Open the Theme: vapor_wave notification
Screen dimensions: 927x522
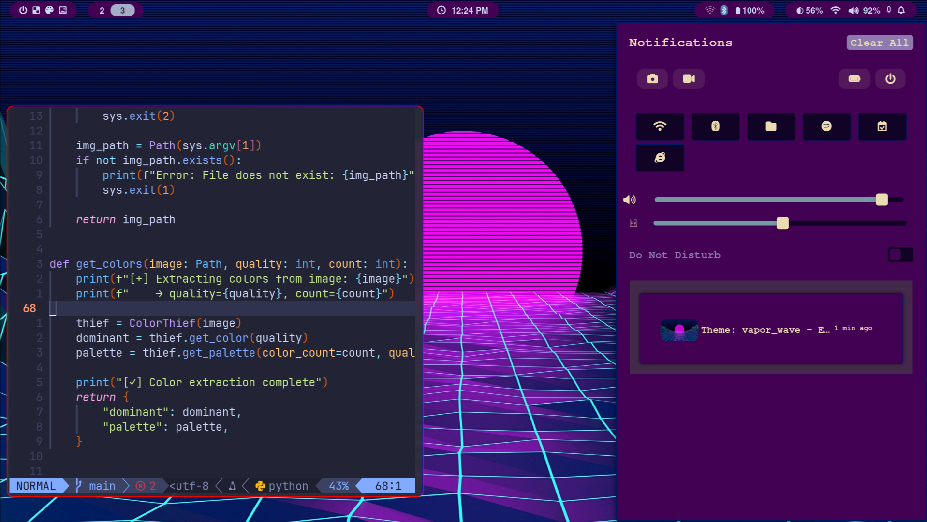click(771, 329)
